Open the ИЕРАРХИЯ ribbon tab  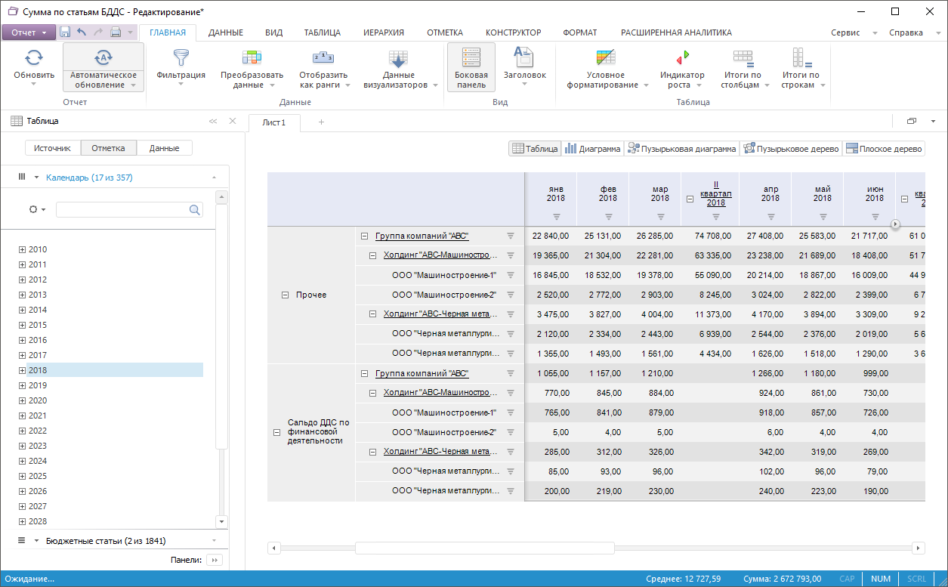click(383, 32)
